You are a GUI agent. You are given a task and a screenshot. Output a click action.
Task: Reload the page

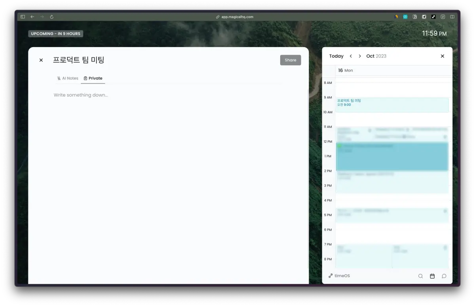(51, 17)
